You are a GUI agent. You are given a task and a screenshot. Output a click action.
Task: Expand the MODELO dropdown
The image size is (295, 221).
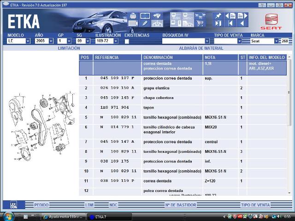pyautogui.click(x=28, y=41)
